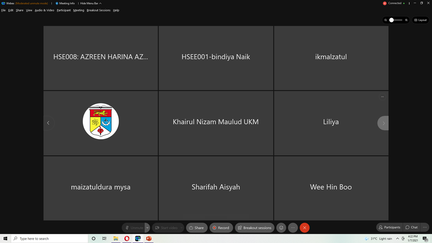The image size is (432, 243).
Task: Click the zoom in magnifier icon
Action: point(406,20)
